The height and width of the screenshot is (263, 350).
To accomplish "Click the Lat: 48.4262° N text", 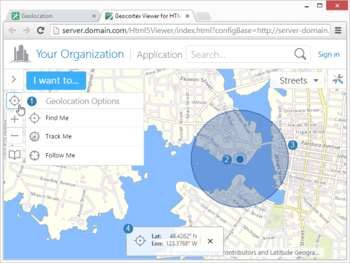I will pos(174,236).
